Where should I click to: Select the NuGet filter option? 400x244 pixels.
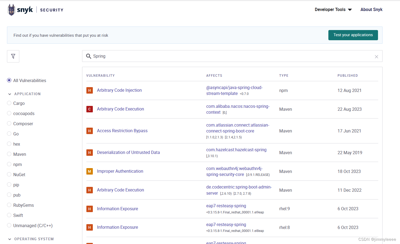click(x=9, y=175)
